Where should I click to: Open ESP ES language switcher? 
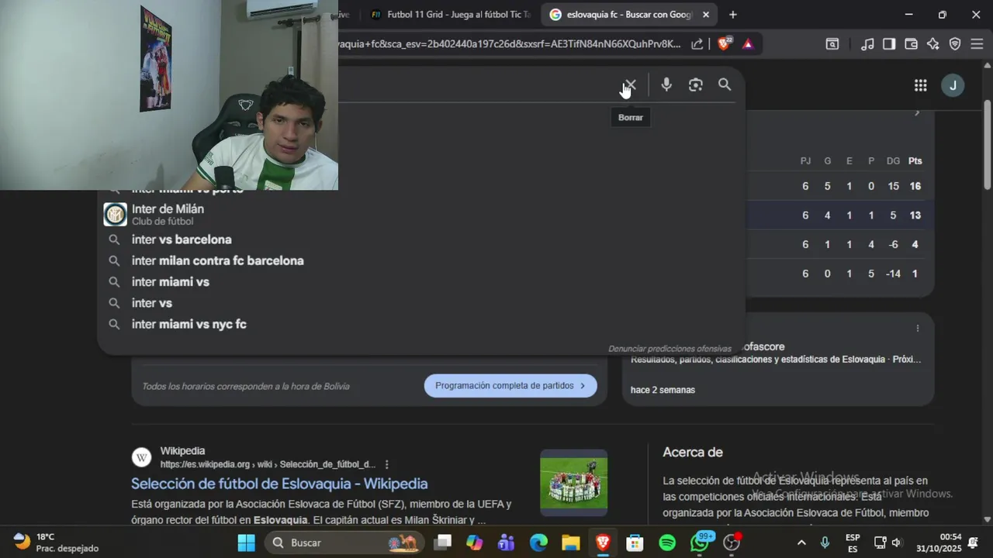coord(853,542)
